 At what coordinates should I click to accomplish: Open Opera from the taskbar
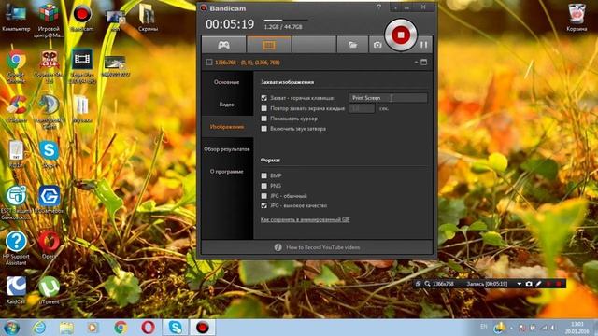click(148, 328)
